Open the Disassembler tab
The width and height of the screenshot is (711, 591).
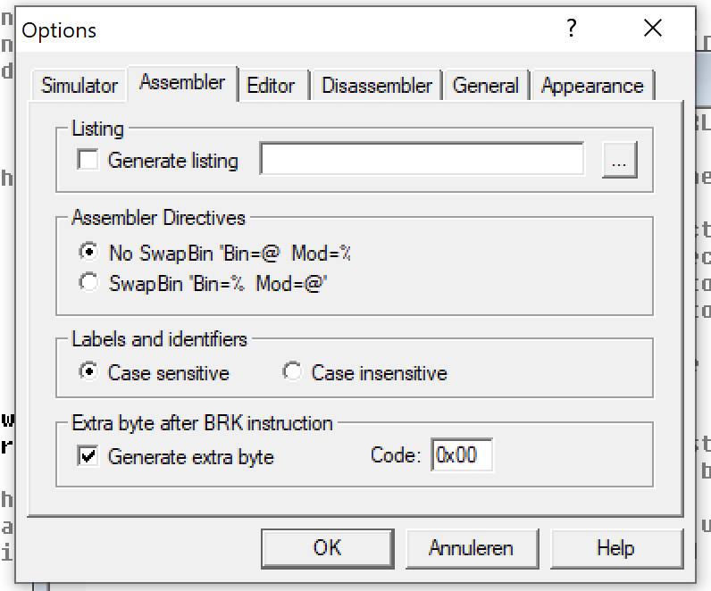[376, 86]
